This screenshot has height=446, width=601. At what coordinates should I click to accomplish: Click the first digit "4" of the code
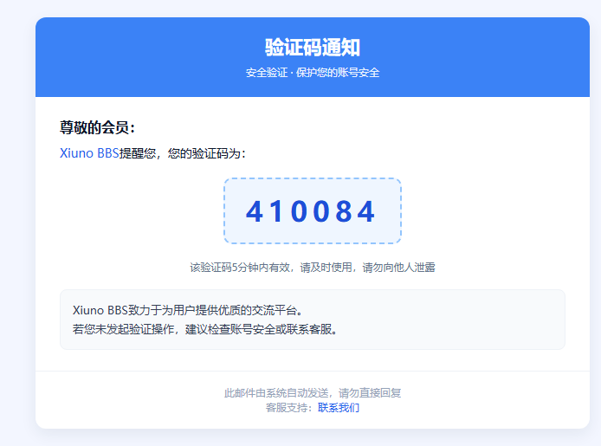pyautogui.click(x=255, y=211)
